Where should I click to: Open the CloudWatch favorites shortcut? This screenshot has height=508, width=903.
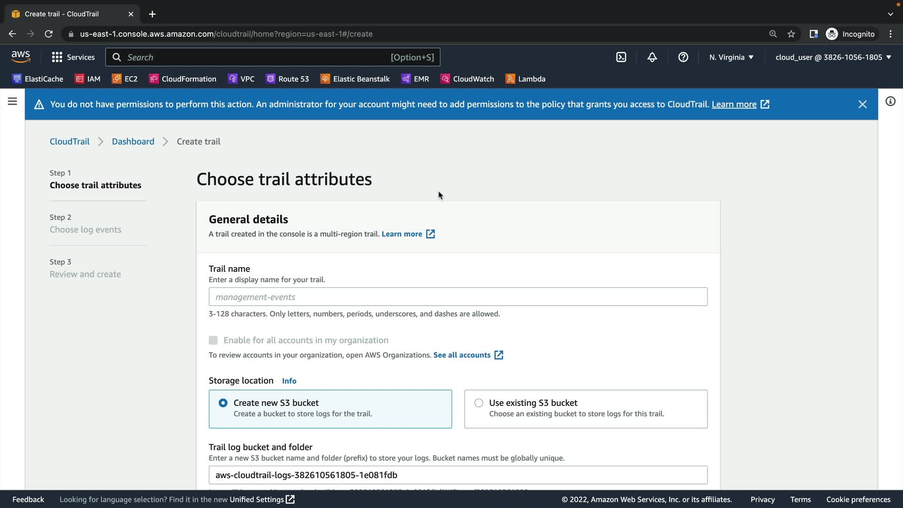coord(467,79)
